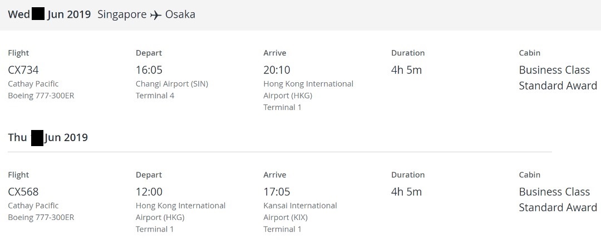The width and height of the screenshot is (601, 245).
Task: Click the Thu Jun 2019 date header
Action: (48, 137)
